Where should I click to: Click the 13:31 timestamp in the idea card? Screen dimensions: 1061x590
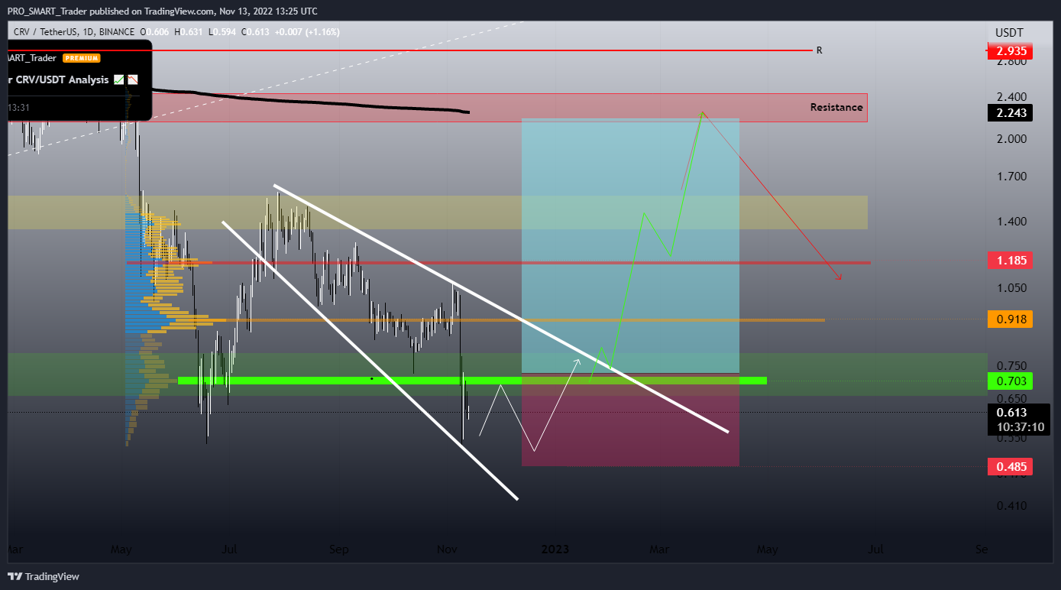coord(18,109)
